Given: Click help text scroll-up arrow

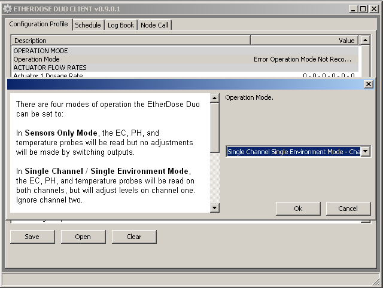Looking at the screenshot, I should pos(214,98).
